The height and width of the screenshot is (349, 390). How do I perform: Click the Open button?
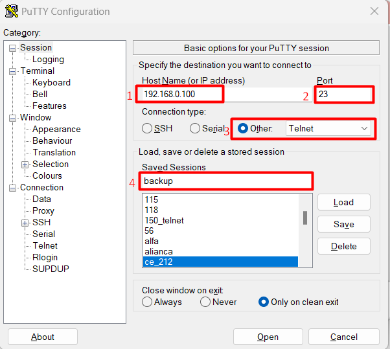coord(268,337)
